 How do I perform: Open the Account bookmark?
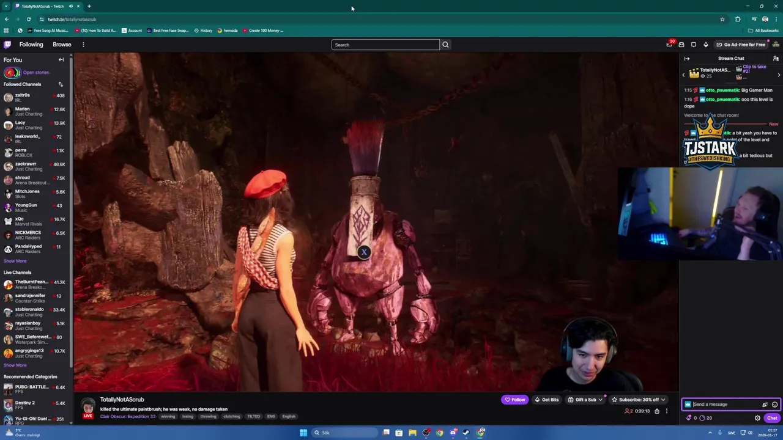click(132, 31)
